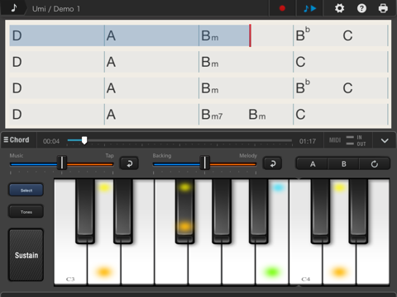Open settings gear

point(339,8)
